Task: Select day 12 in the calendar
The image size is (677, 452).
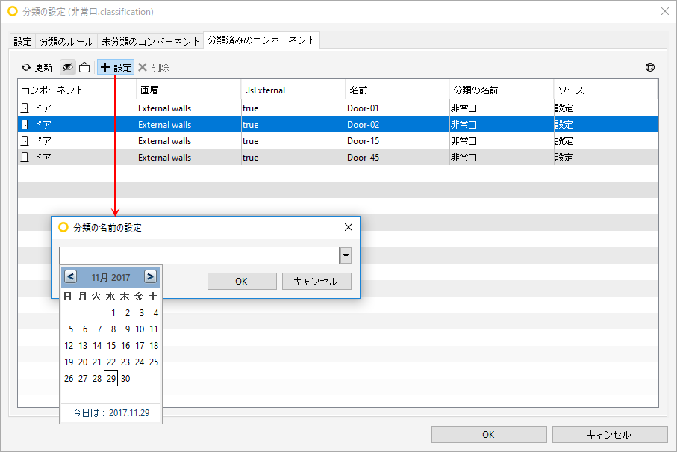Action: (69, 345)
